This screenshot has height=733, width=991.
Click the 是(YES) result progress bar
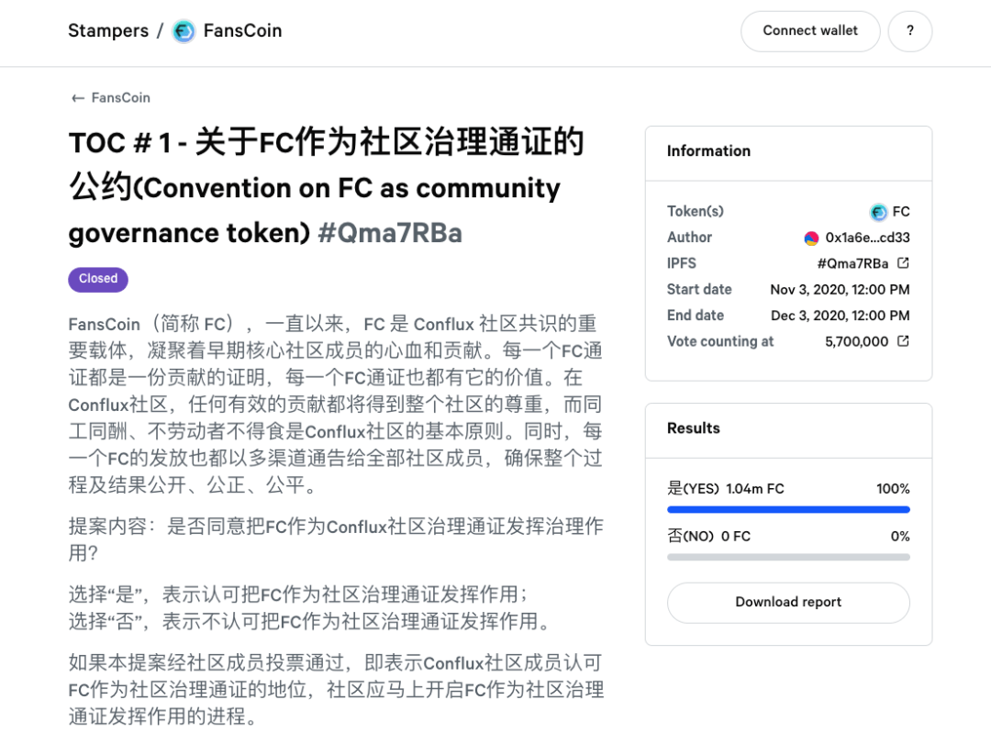pyautogui.click(x=789, y=509)
